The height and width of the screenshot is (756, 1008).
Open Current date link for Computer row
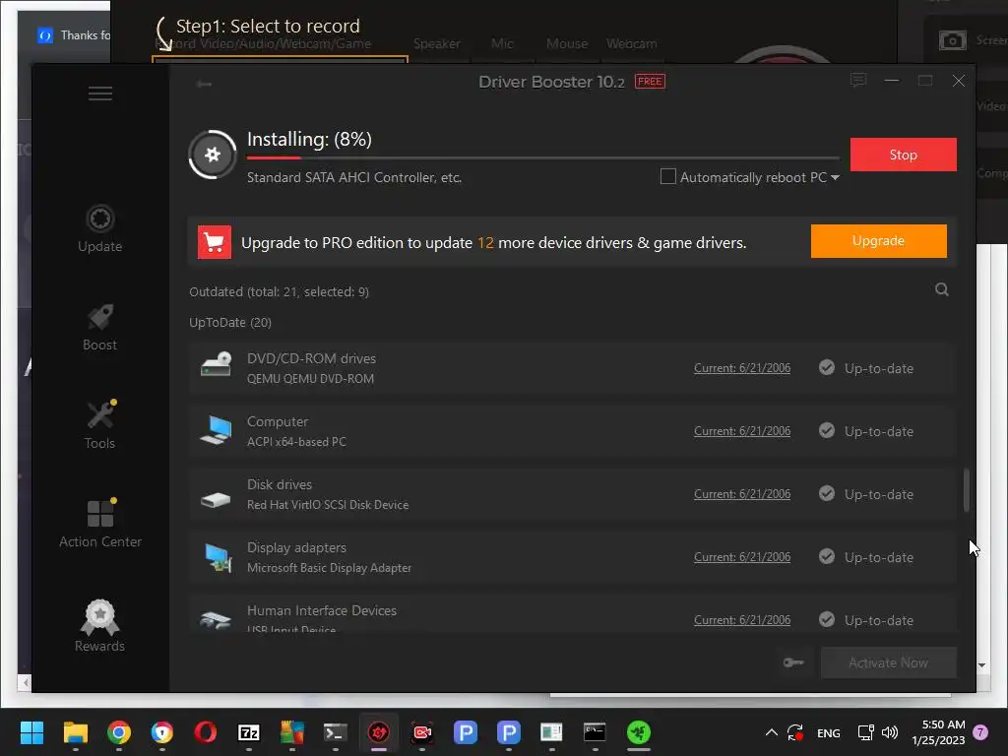pyautogui.click(x=742, y=431)
